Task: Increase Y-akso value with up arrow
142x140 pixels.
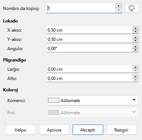Action: 135,38
